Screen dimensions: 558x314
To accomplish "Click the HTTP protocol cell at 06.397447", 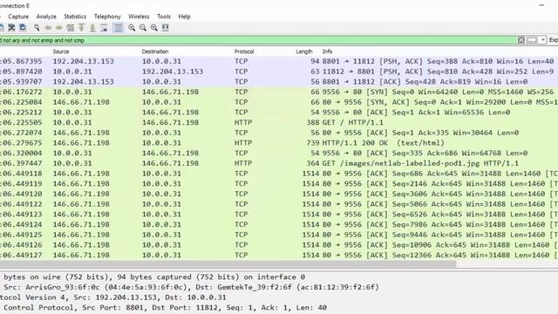I will point(243,163).
